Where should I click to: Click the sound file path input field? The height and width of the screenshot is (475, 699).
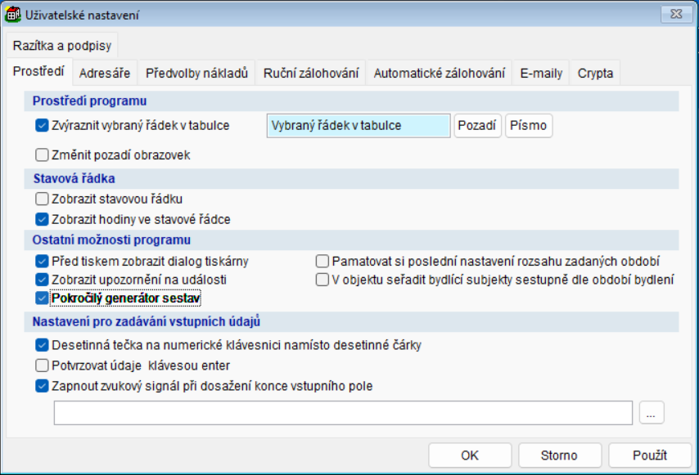(x=343, y=413)
